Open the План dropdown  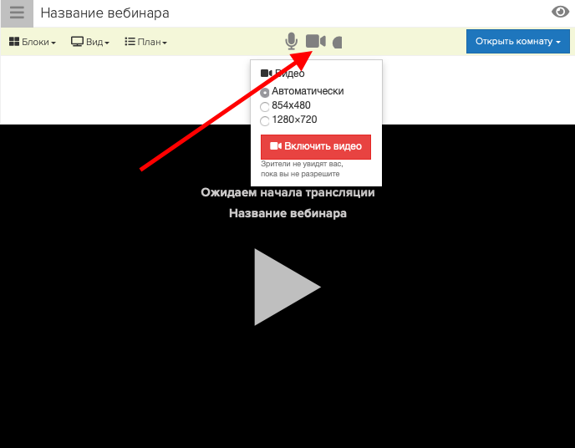145,42
